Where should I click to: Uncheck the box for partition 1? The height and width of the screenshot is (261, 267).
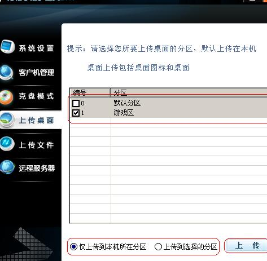coord(76,113)
